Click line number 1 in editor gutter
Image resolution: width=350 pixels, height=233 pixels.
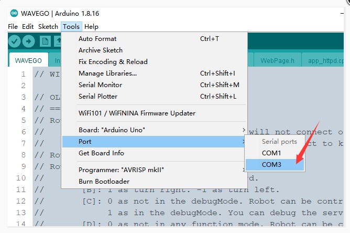[24, 74]
